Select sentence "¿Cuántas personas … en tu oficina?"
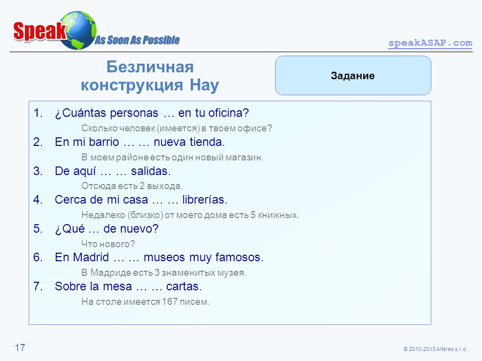Screen dimensions: 482x361 click(x=152, y=113)
